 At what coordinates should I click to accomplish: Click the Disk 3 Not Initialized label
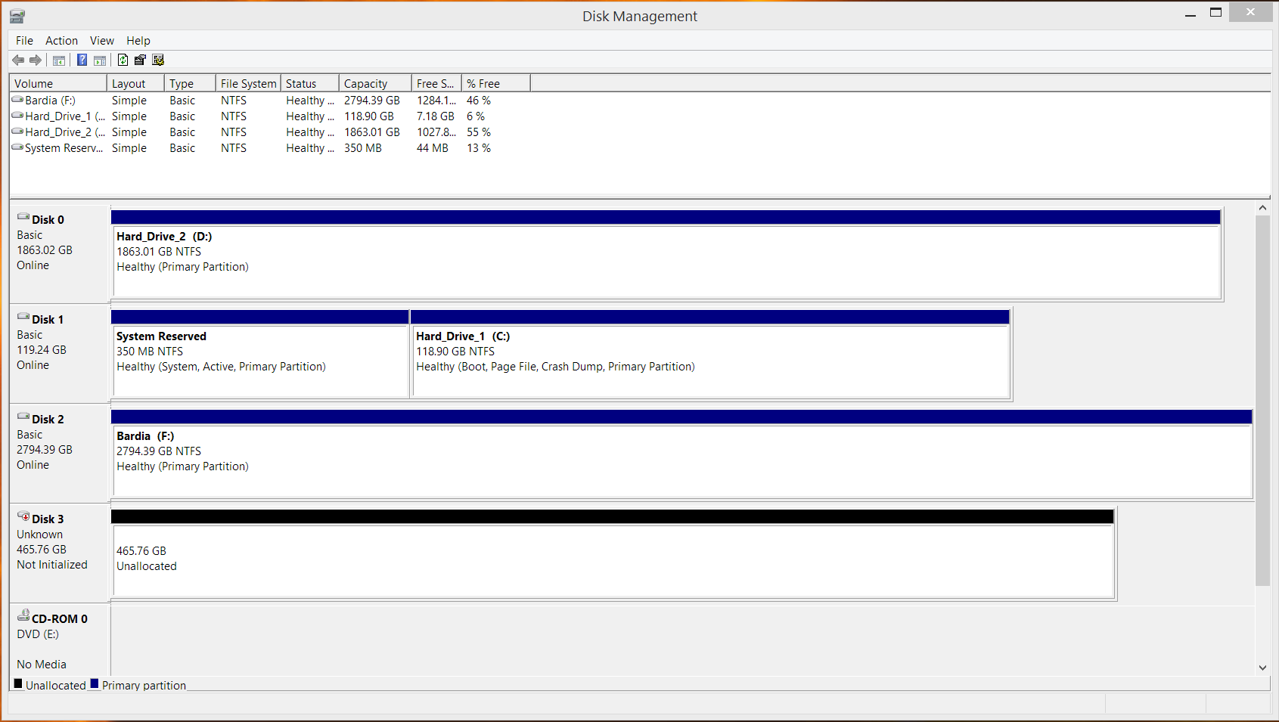coord(52,565)
